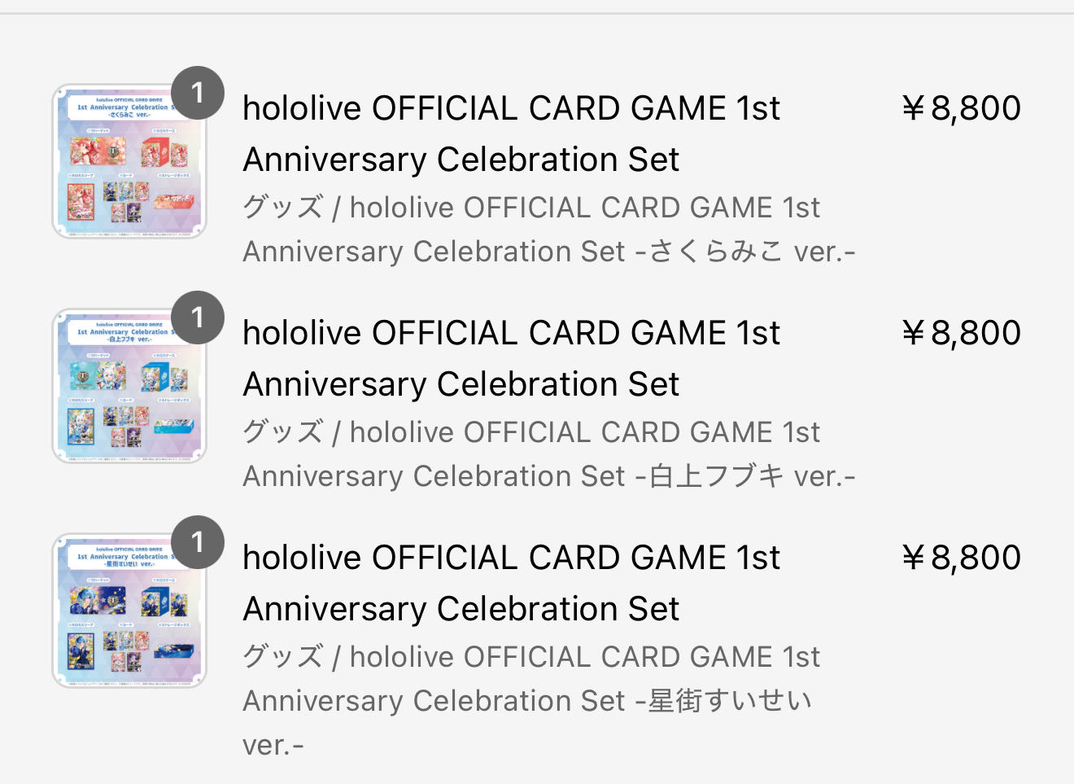Select first item title Anniversary Celebration Set

pyautogui.click(x=461, y=160)
